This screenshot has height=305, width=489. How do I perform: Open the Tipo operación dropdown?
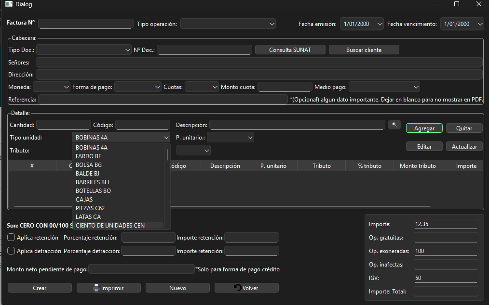228,24
